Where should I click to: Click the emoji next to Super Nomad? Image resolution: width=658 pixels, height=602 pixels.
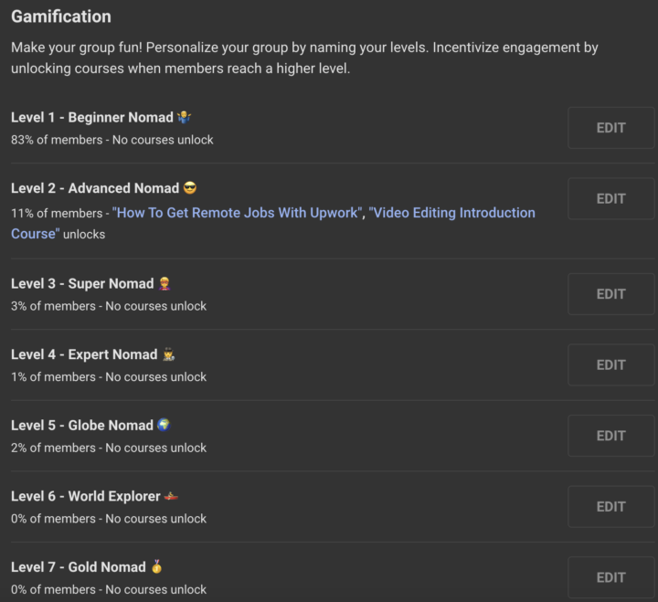(165, 283)
